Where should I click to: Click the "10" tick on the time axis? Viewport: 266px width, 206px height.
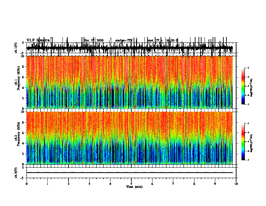tap(236, 184)
